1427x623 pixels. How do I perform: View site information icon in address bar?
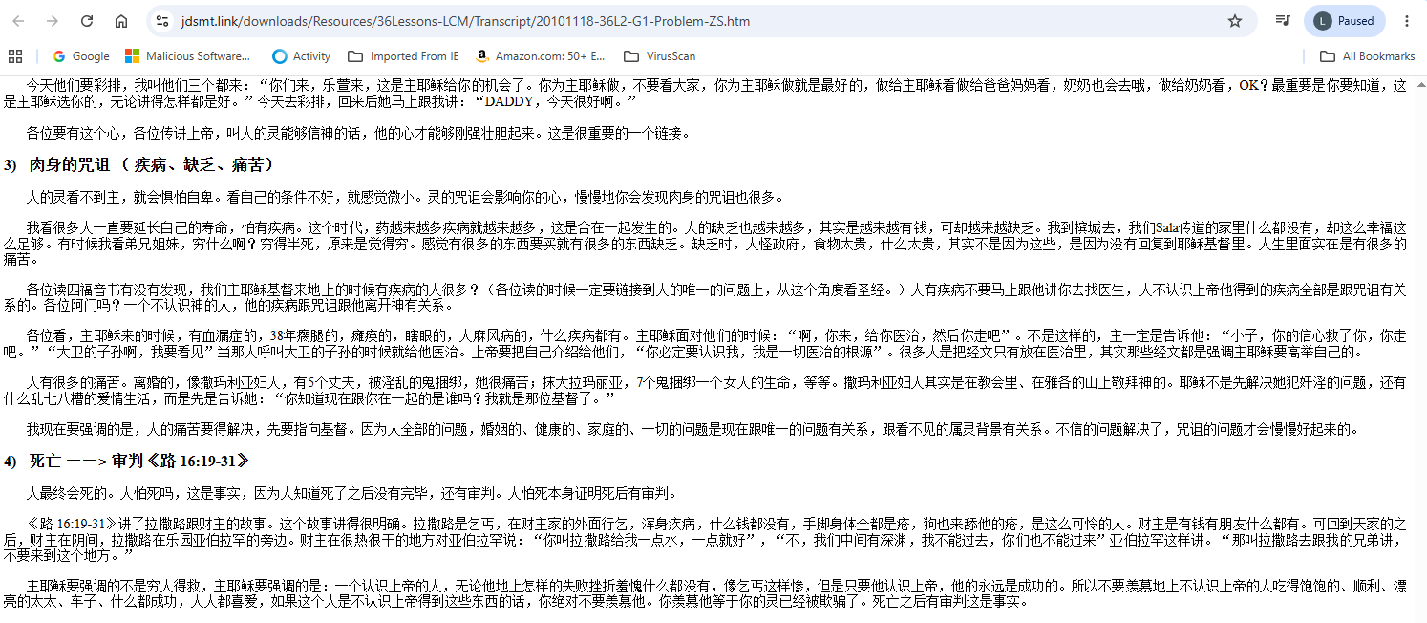[162, 21]
